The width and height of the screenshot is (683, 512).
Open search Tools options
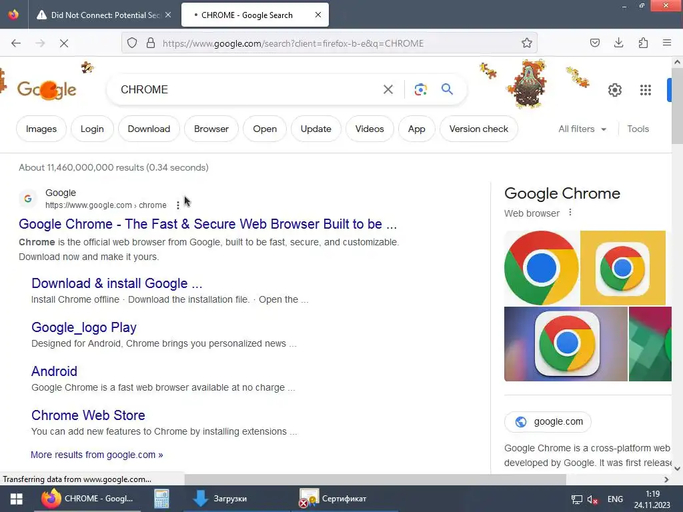pos(638,129)
